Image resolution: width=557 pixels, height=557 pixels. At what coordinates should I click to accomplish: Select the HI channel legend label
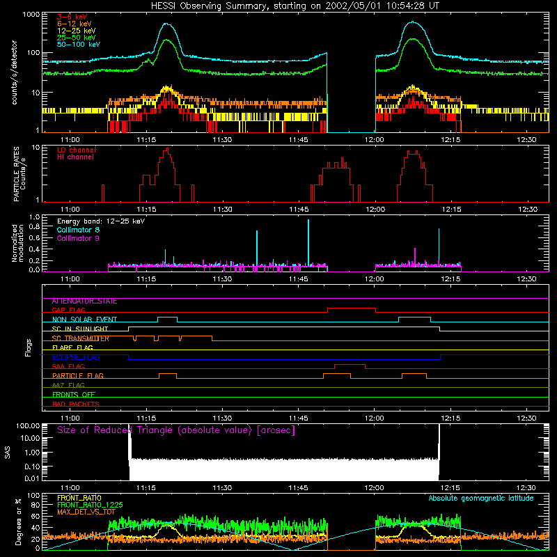[x=75, y=157]
